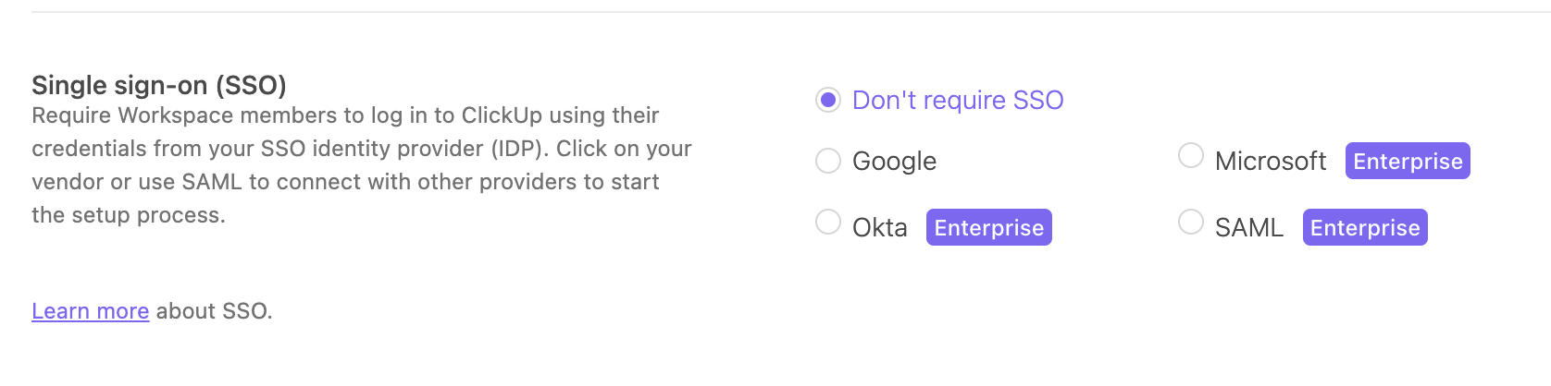
Task: Choose the Google SSO radio button
Action: 828,161
